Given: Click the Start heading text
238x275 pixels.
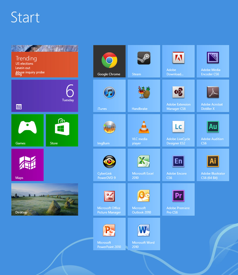Looking at the screenshot, I should click(x=25, y=17).
